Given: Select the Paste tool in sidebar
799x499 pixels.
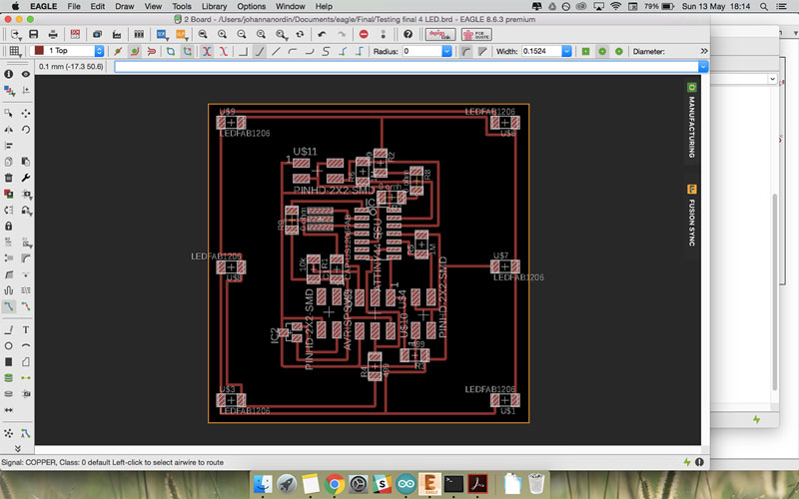Looking at the screenshot, I should pos(26,162).
